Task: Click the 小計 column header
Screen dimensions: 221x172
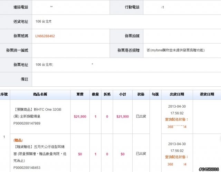Action: [x=122, y=95]
